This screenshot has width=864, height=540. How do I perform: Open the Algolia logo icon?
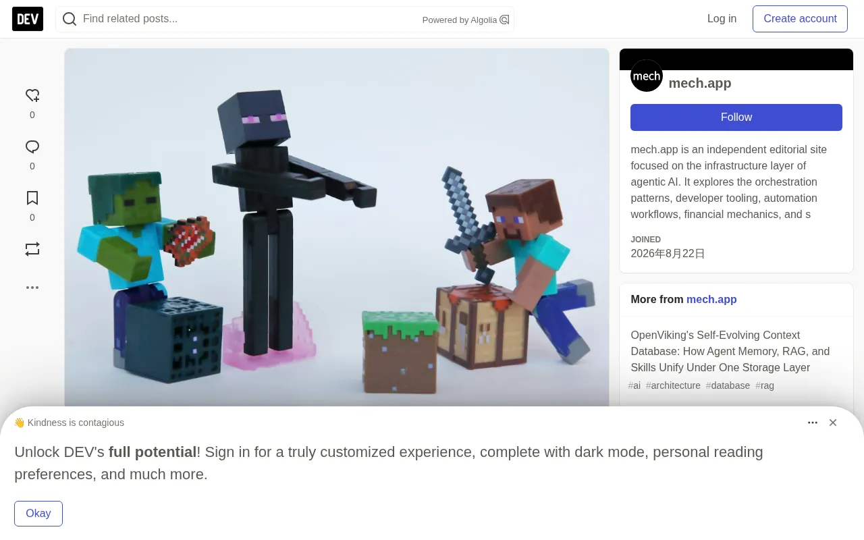pyautogui.click(x=504, y=20)
